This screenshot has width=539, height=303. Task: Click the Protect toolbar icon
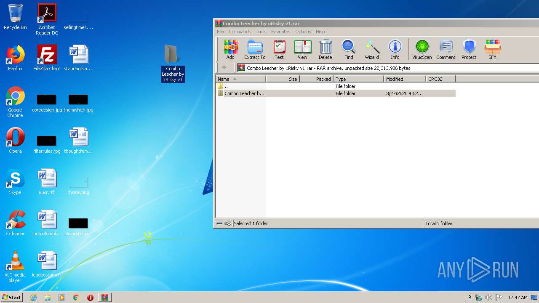469,49
